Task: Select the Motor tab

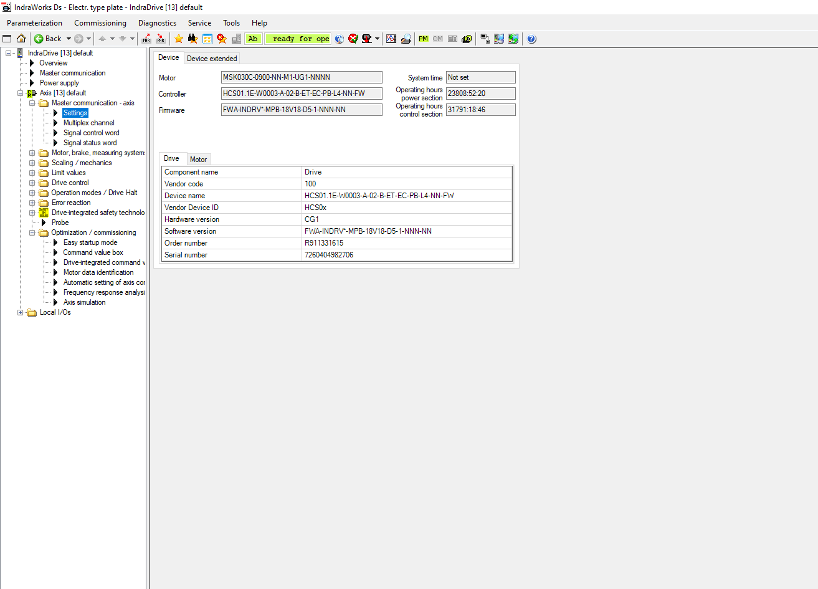Action: click(x=198, y=160)
